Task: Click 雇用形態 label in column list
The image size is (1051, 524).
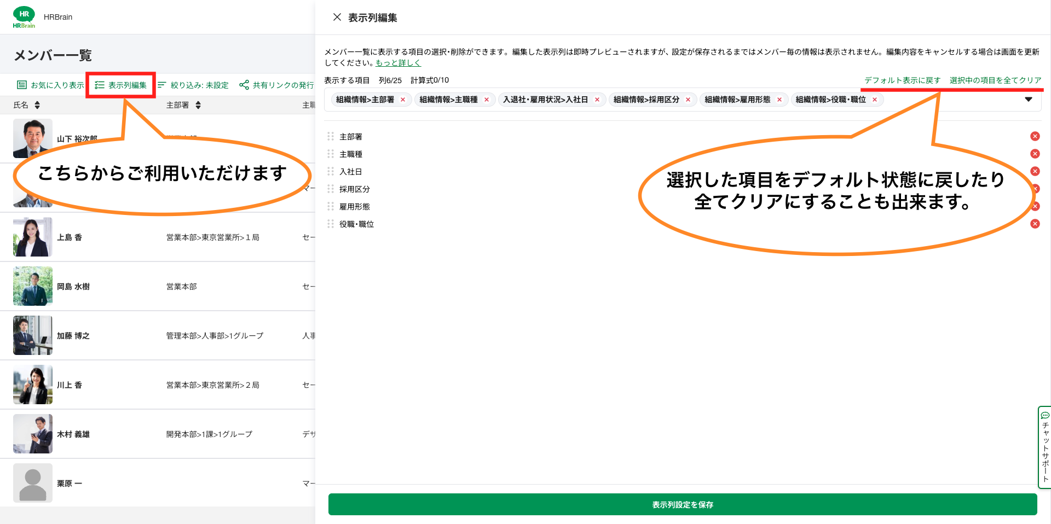Action: point(355,207)
